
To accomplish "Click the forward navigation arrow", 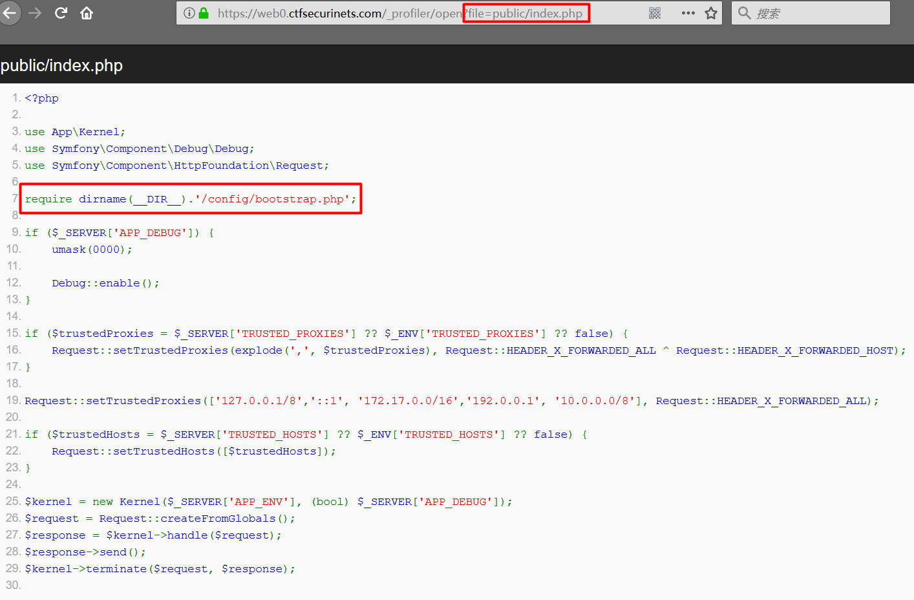I will [x=35, y=13].
